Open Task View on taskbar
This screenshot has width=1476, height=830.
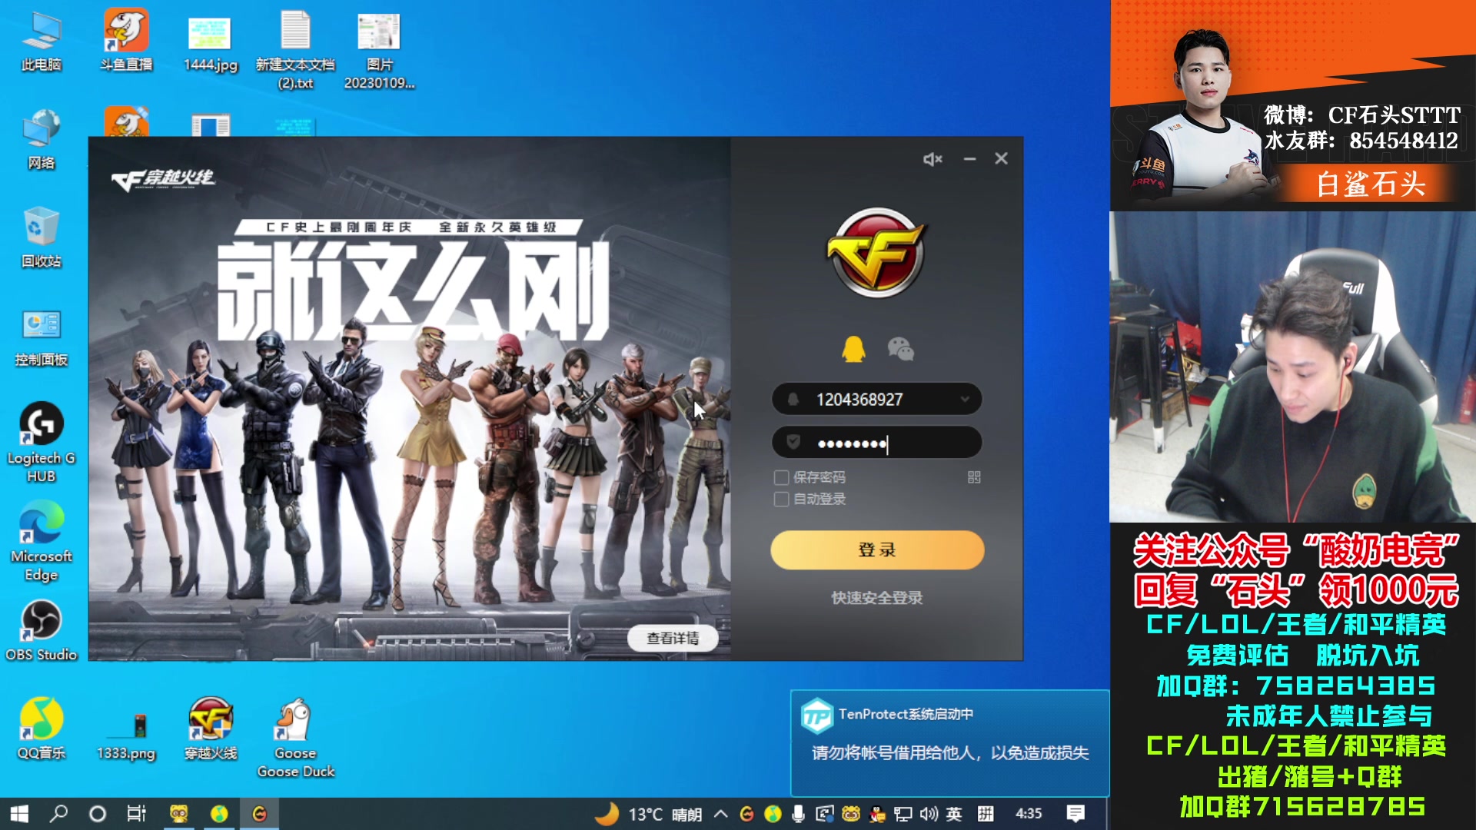pos(137,814)
